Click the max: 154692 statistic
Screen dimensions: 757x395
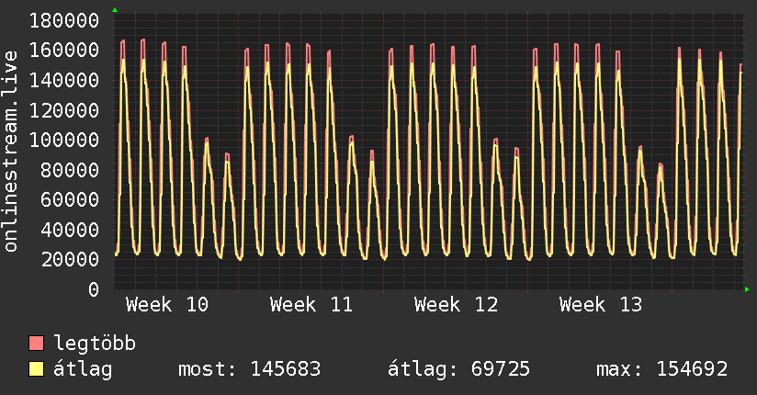[661, 369]
